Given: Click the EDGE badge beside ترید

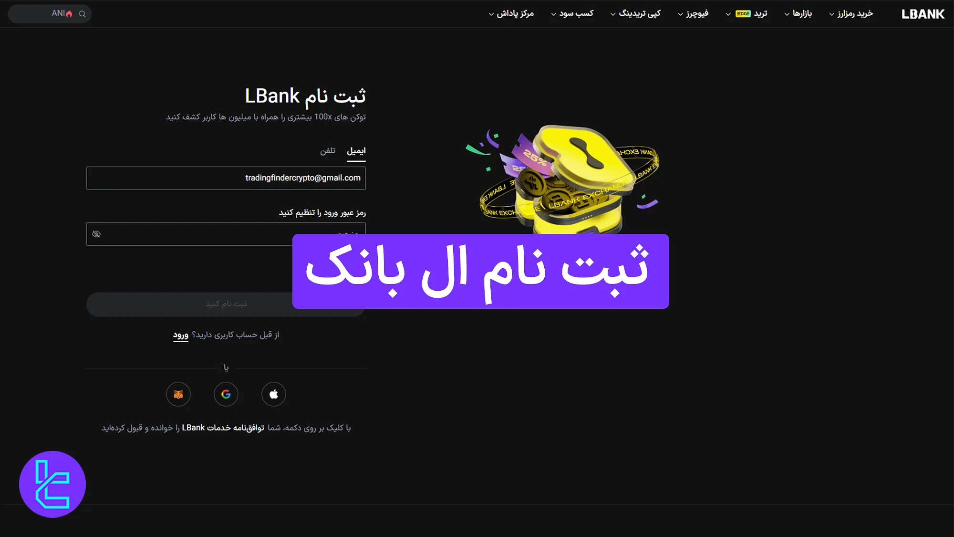Looking at the screenshot, I should [743, 14].
